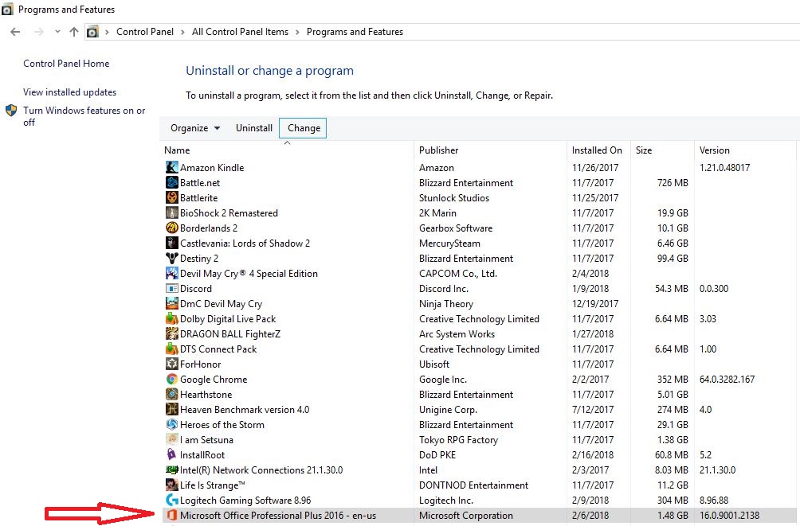Go up one folder level arrow
Viewport: 800px width, 526px height.
[74, 32]
